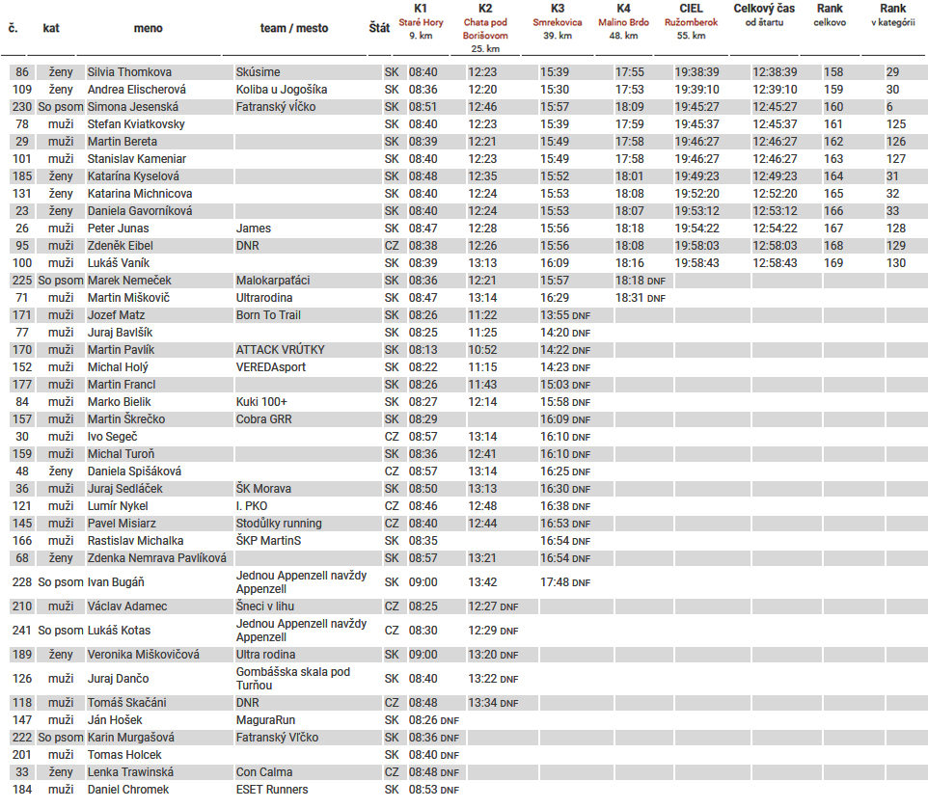928x808 pixels.
Task: Click the "Celkový čas" column header
Action: tap(764, 14)
